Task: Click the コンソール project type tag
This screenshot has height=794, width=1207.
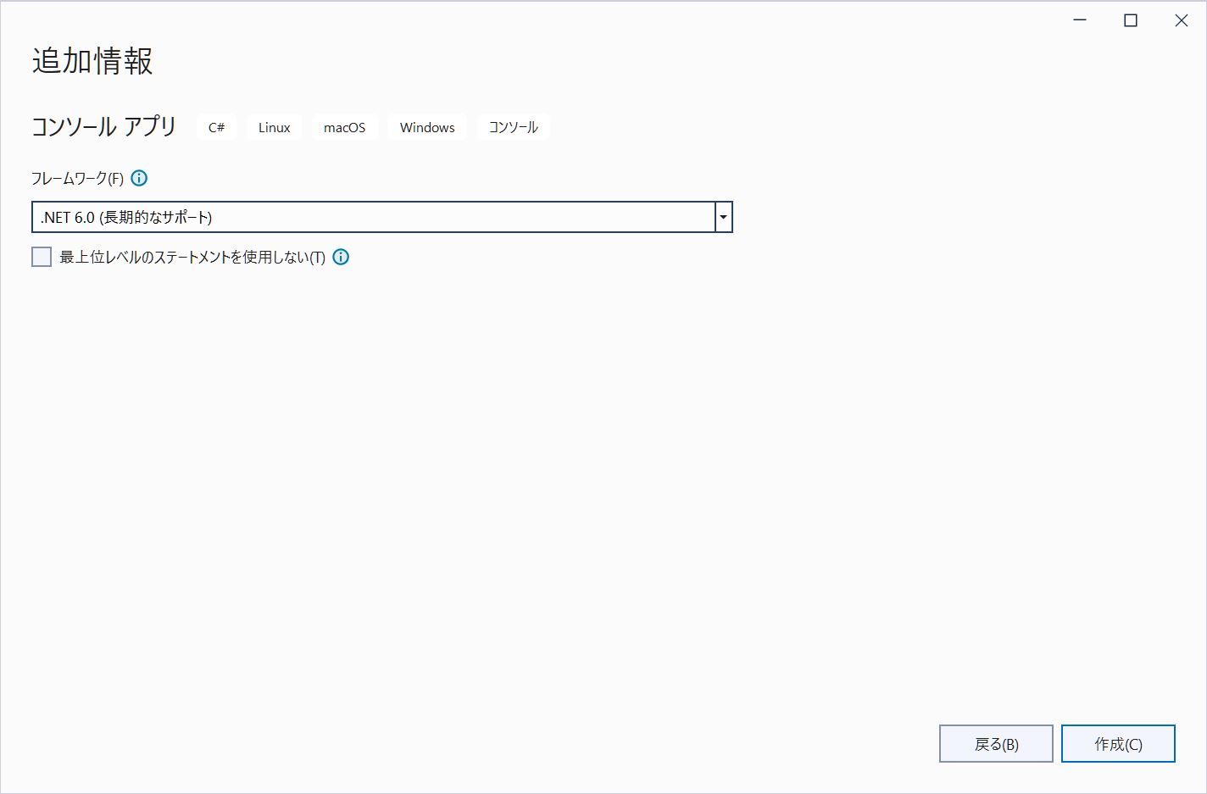Action: pos(513,127)
